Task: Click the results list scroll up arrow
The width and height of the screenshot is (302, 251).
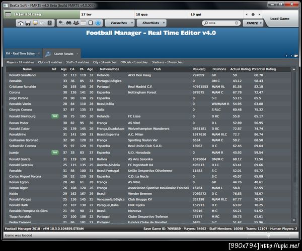Action: point(294,69)
